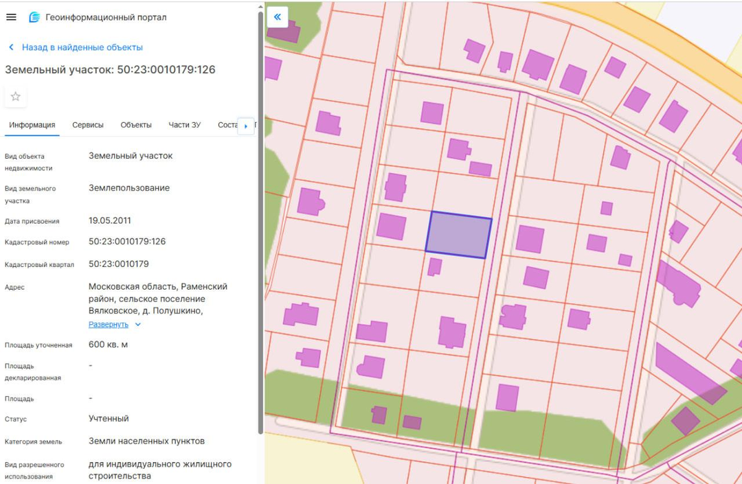This screenshot has height=484, width=742.
Task: Click the Геоинформационный портал title
Action: coord(106,17)
